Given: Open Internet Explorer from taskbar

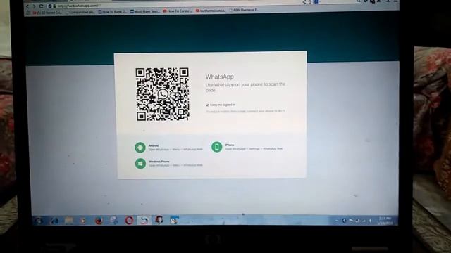Looking at the screenshot, I should click(54, 221).
